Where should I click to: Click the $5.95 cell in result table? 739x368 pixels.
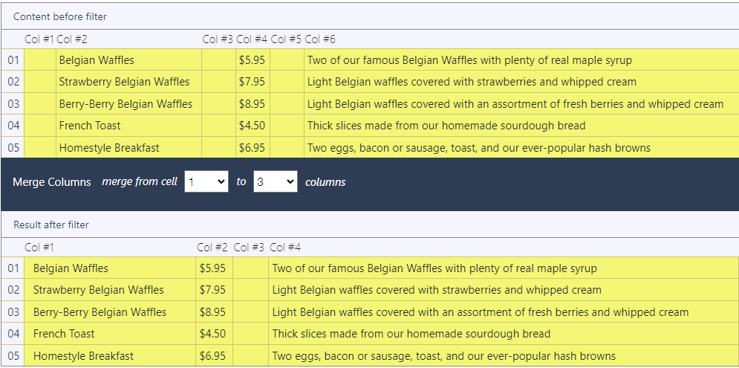214,268
